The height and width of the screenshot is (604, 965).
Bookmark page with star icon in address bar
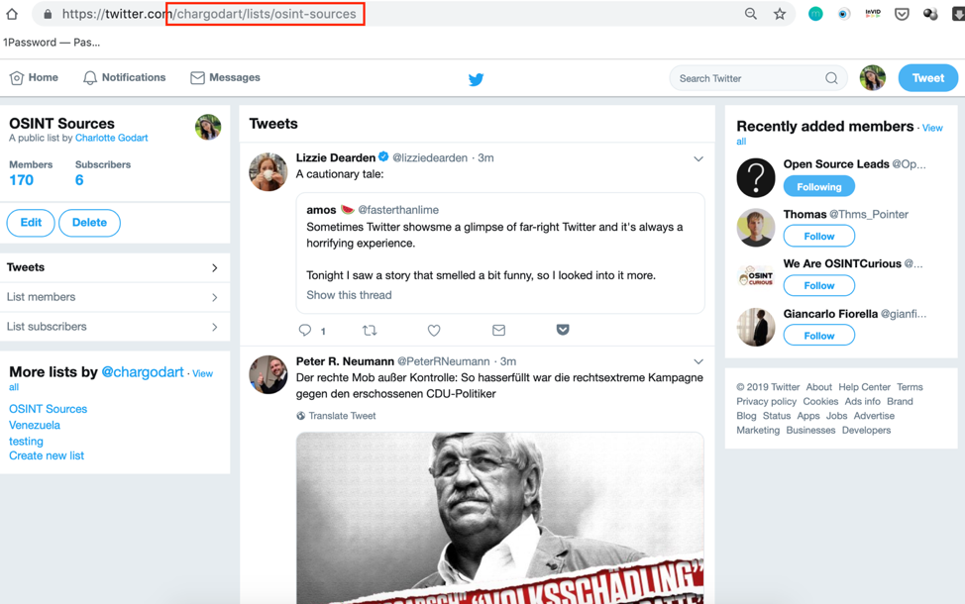(x=780, y=14)
